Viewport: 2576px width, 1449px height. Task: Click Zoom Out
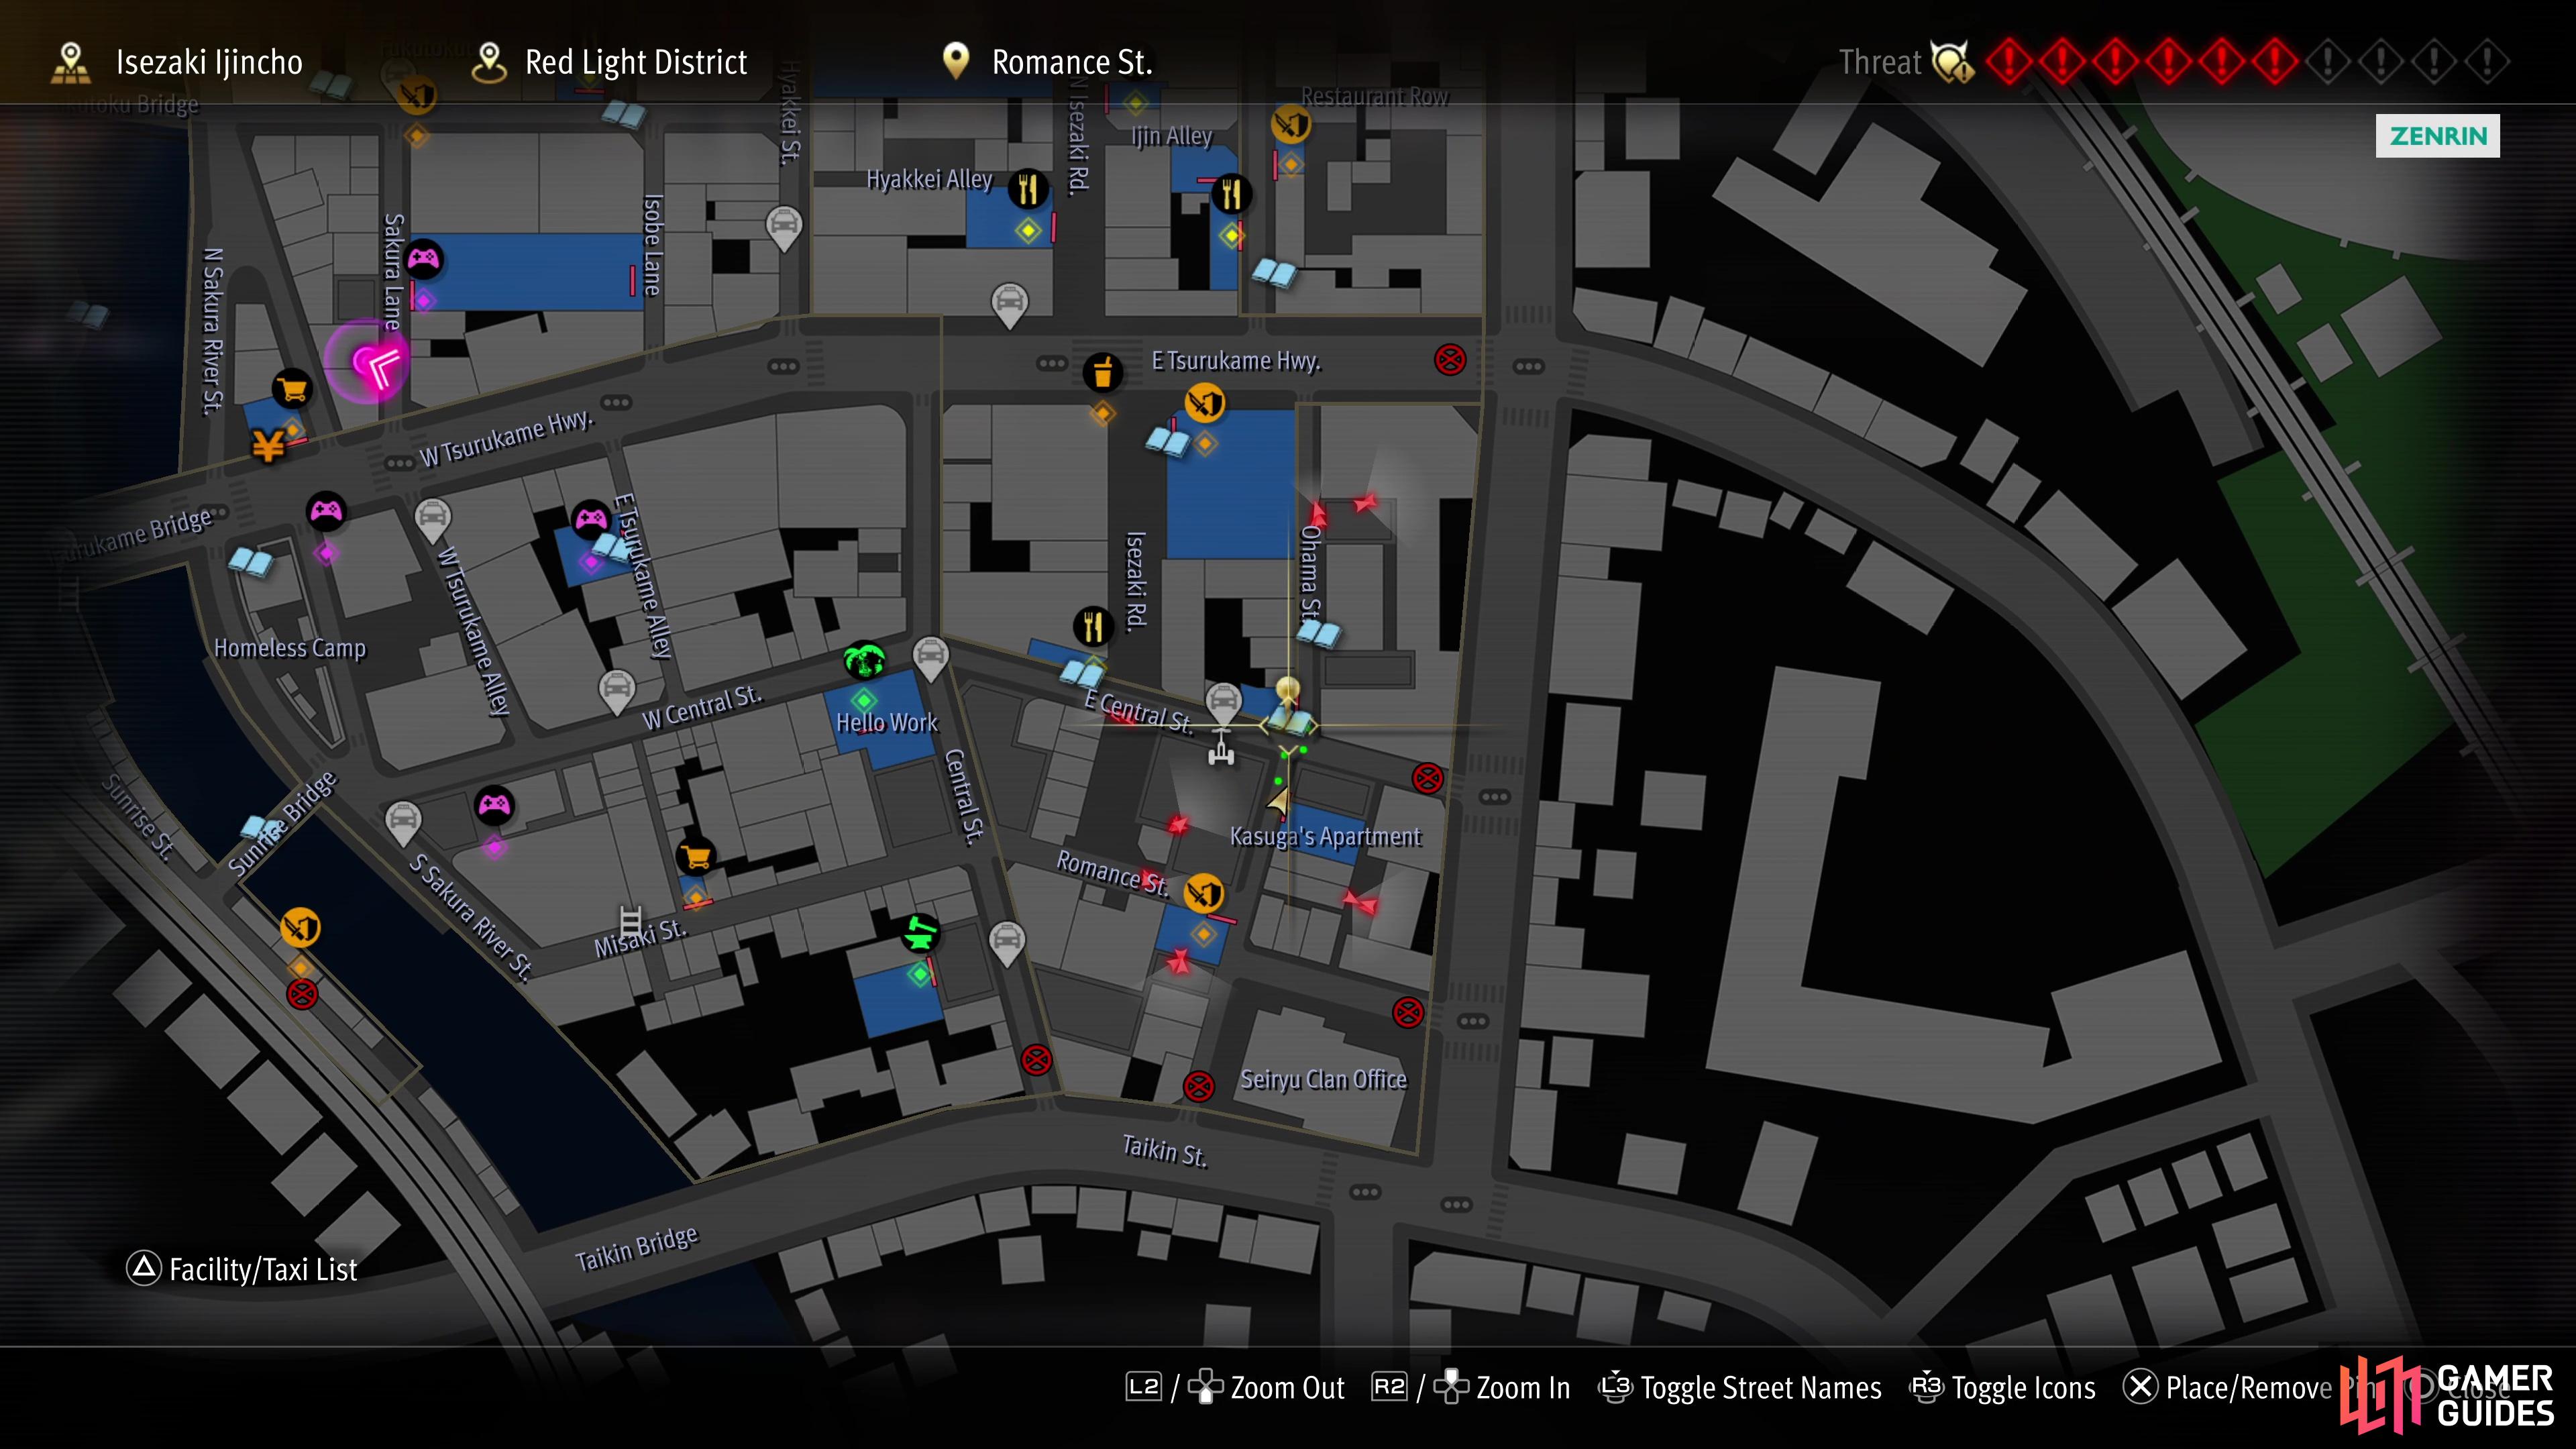[1236, 1388]
